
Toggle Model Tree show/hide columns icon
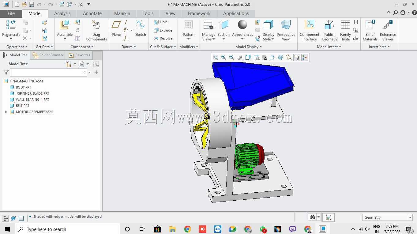point(81,64)
